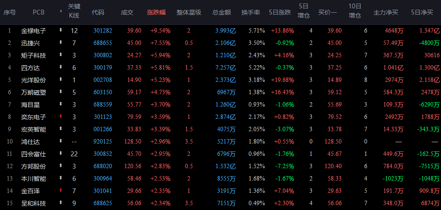
Task: Click 5-day change value +19.68%
Action: [283, 80]
